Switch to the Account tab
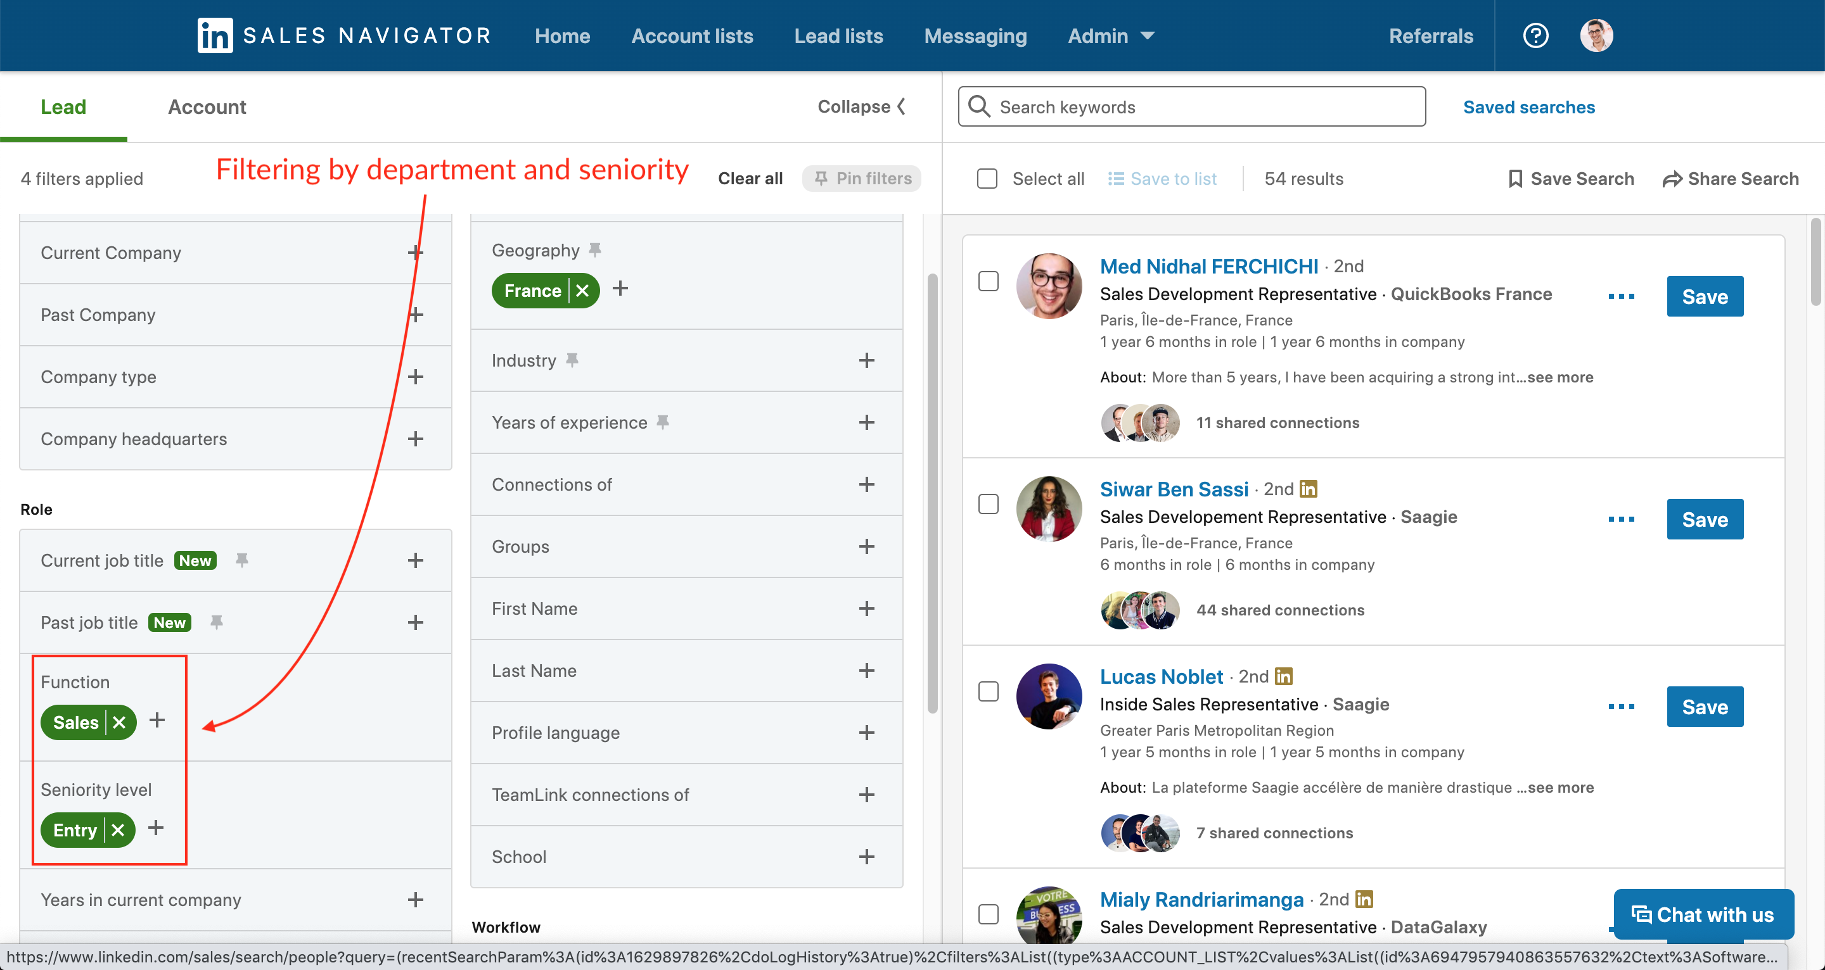 (x=207, y=106)
